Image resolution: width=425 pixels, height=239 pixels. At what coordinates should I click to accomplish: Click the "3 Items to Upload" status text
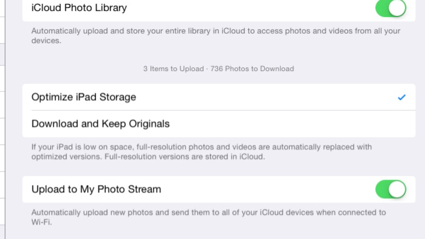click(x=173, y=69)
